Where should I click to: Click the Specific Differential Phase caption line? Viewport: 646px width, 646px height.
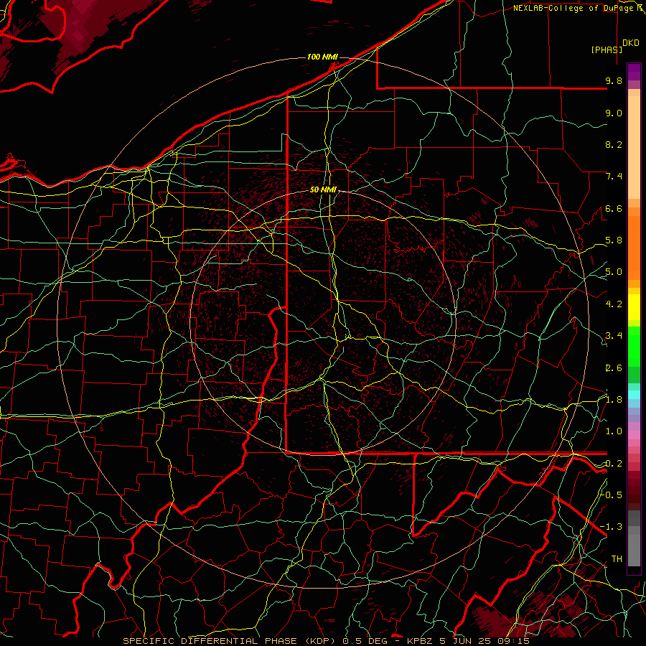coord(326,641)
